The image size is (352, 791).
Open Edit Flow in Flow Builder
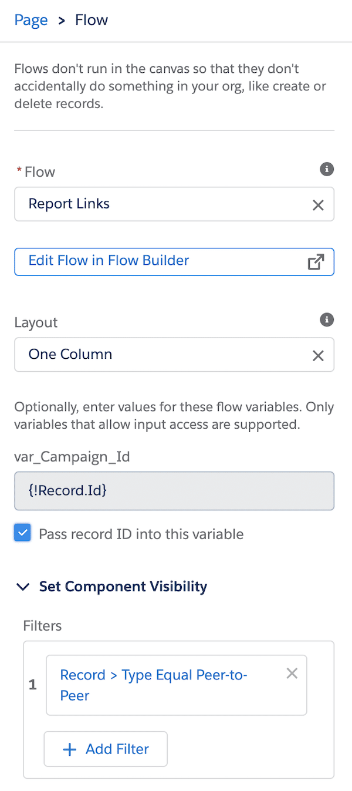174,261
